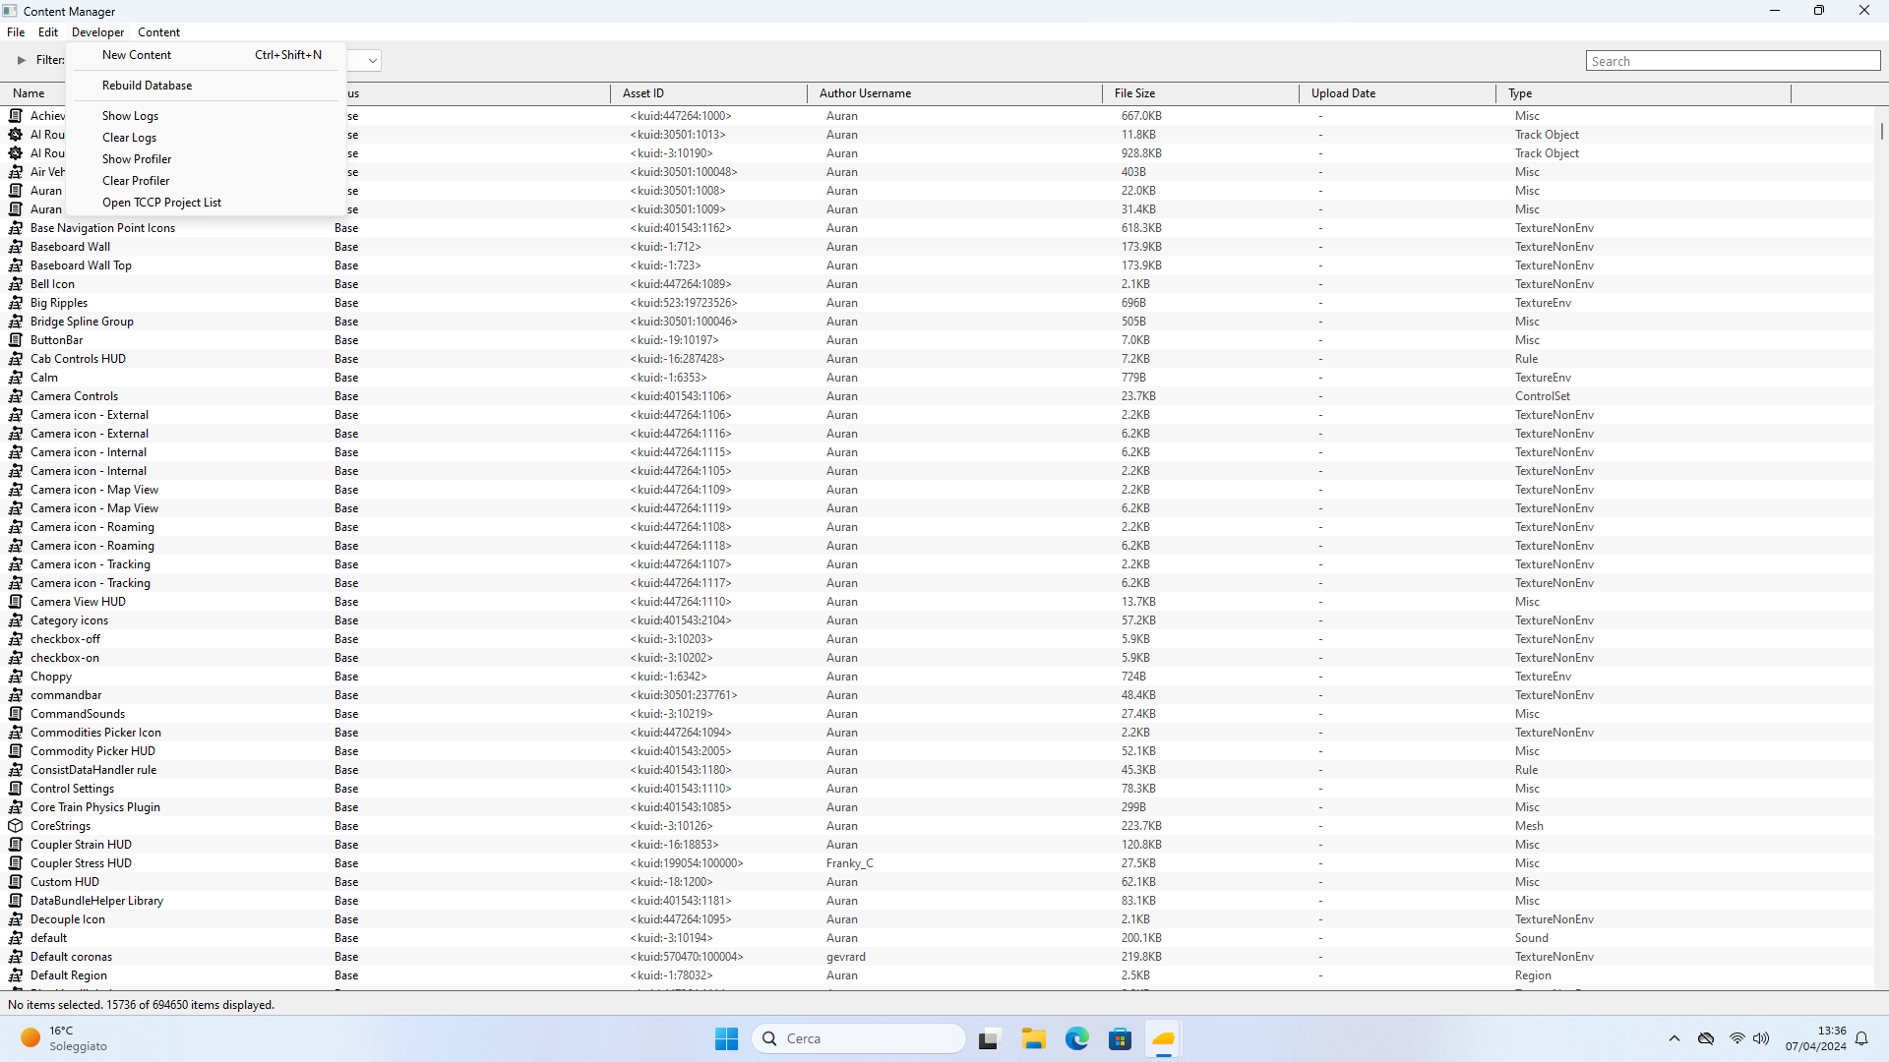Click the icon for Commodity Picker HUD
This screenshot has height=1062, width=1889.
16,751
